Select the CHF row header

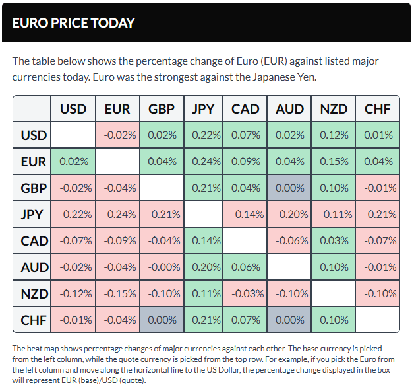(34, 320)
